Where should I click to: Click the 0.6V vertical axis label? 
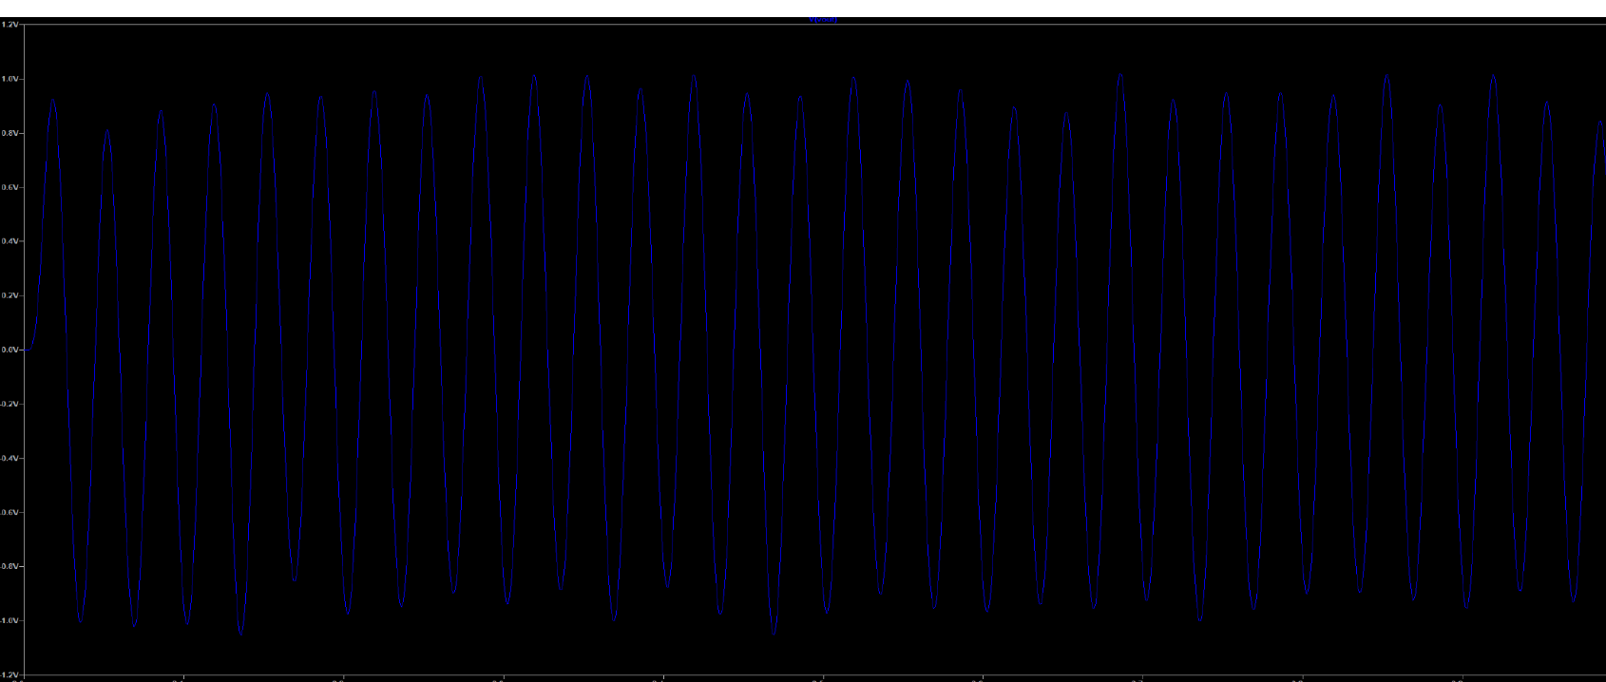[10, 188]
